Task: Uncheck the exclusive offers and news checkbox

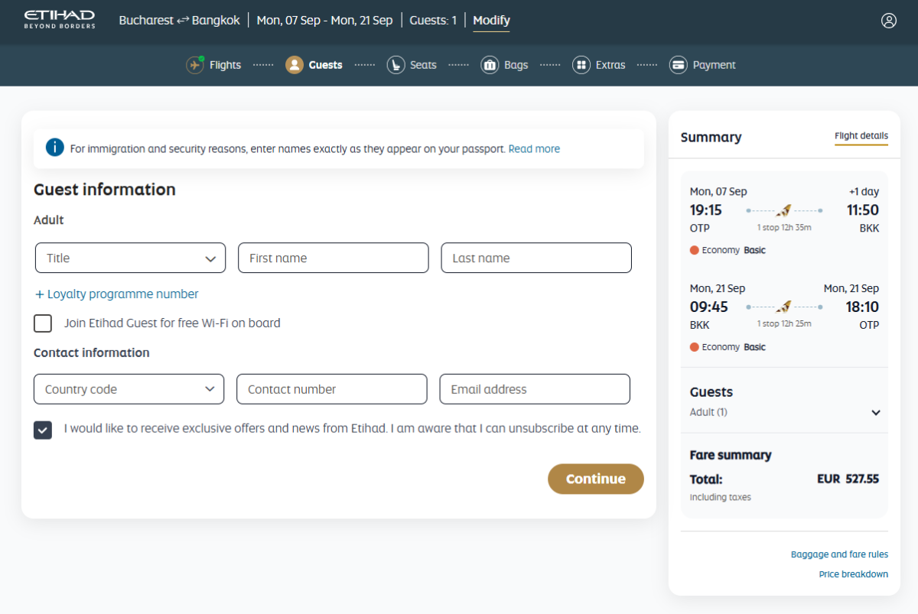Action: coord(43,430)
